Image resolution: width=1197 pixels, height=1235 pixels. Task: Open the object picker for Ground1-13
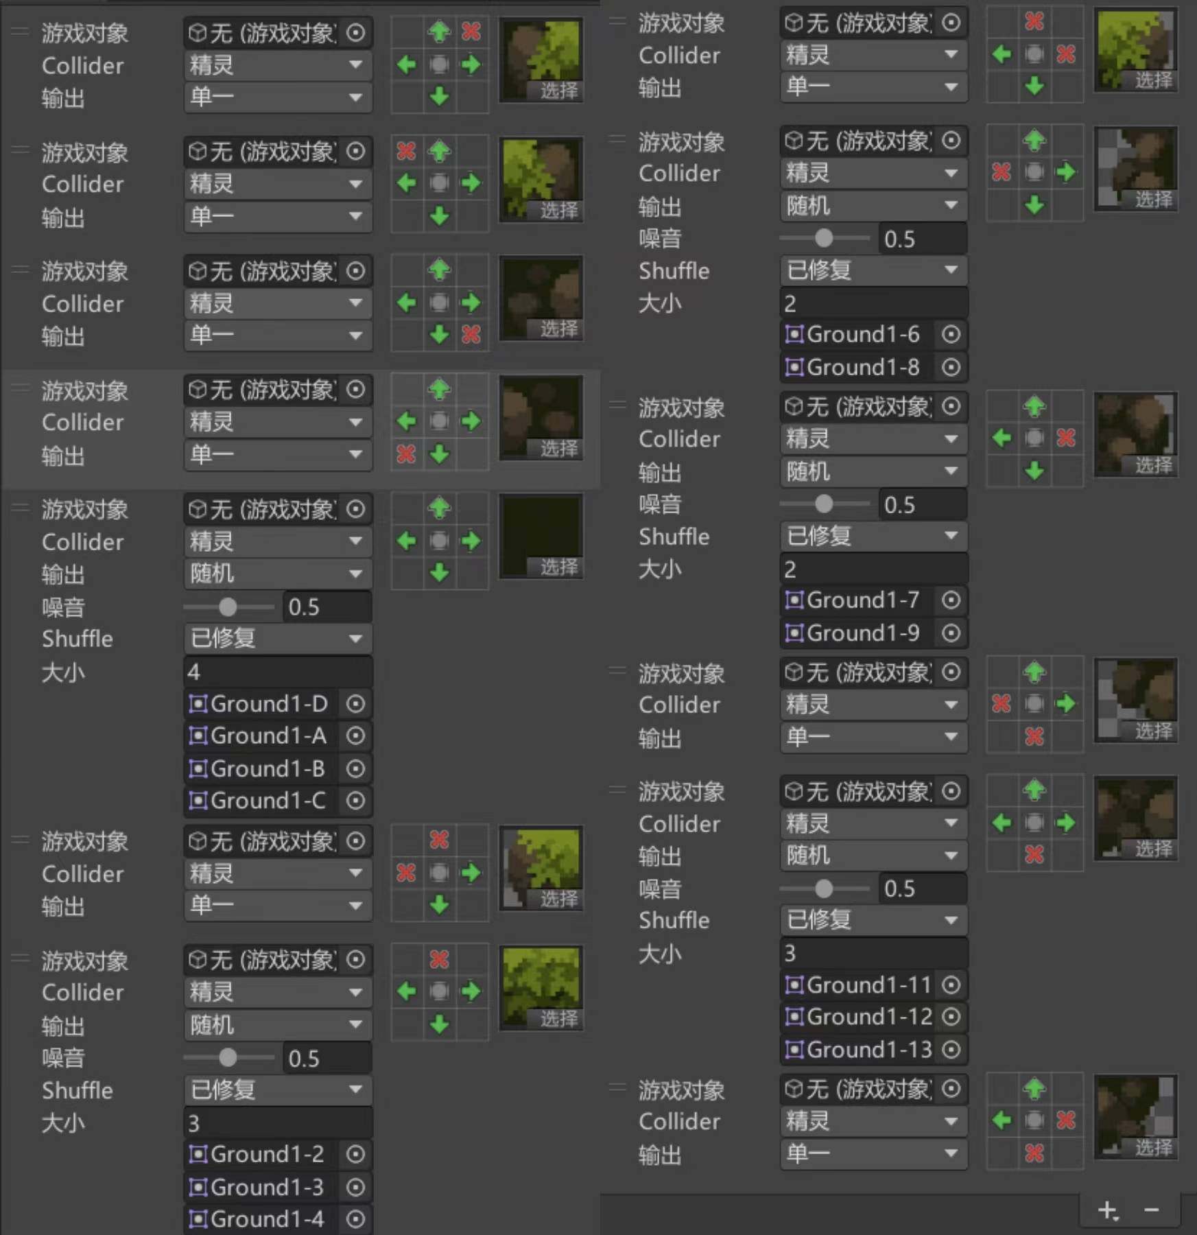tap(951, 1049)
